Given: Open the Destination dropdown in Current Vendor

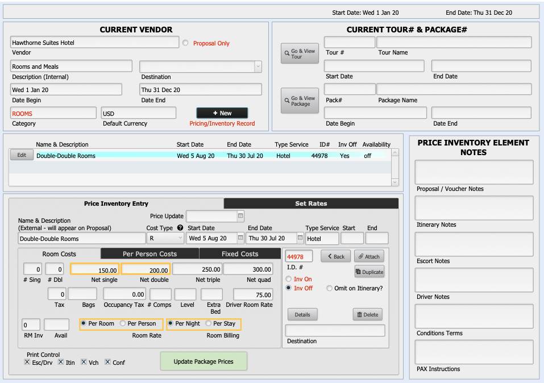Looking at the screenshot, I should pyautogui.click(x=258, y=66).
